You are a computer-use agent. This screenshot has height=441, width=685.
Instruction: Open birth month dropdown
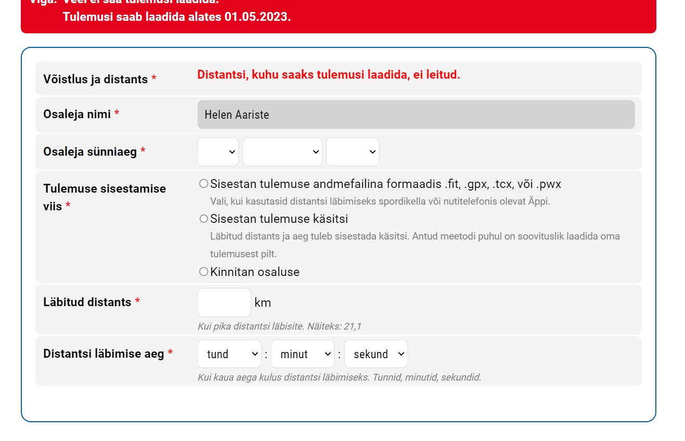[282, 152]
